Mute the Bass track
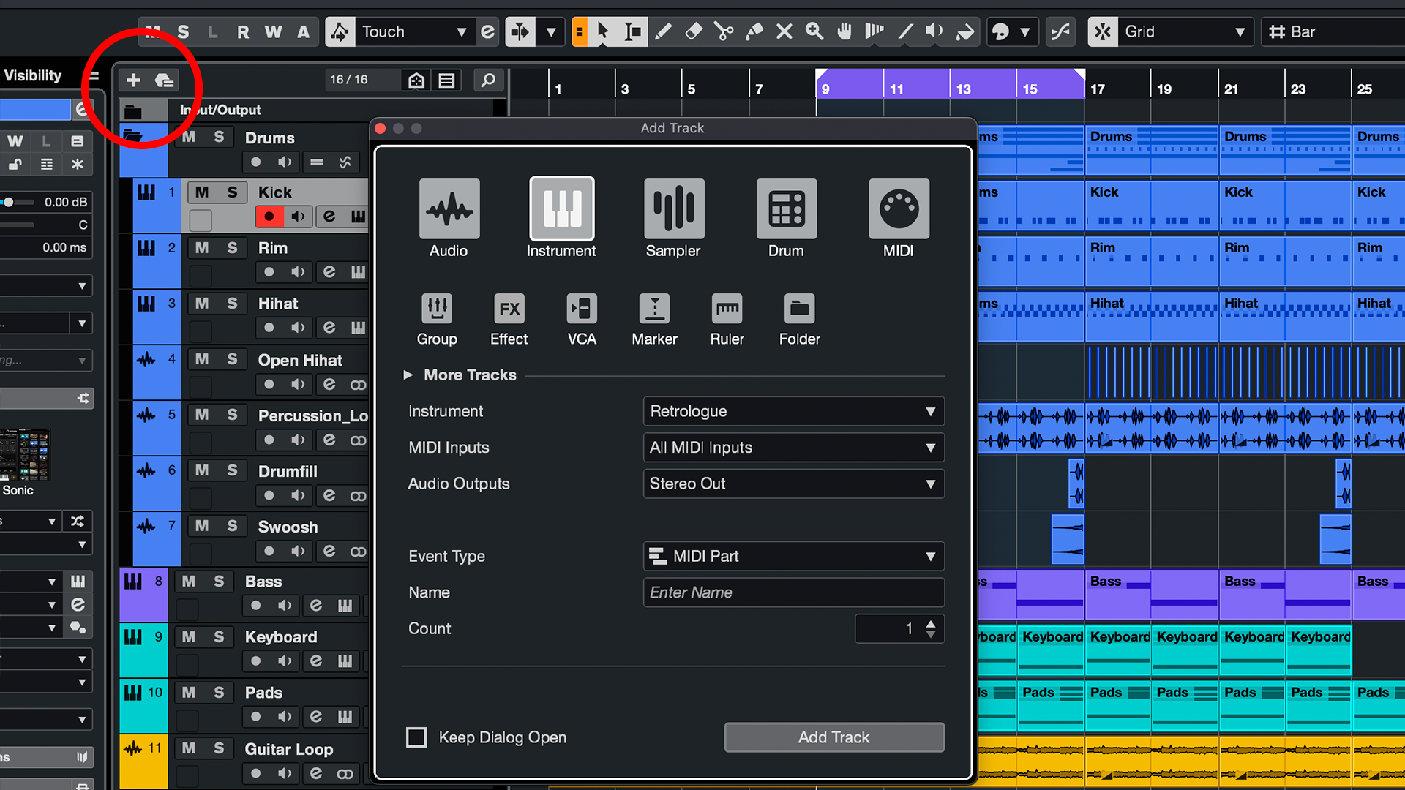Screen dimensions: 1405x790 tap(189, 581)
